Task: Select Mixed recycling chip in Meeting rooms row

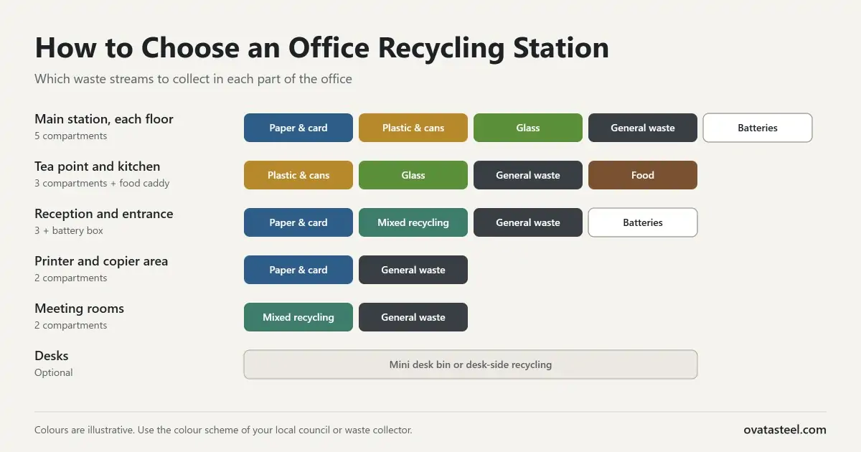Action: [298, 317]
